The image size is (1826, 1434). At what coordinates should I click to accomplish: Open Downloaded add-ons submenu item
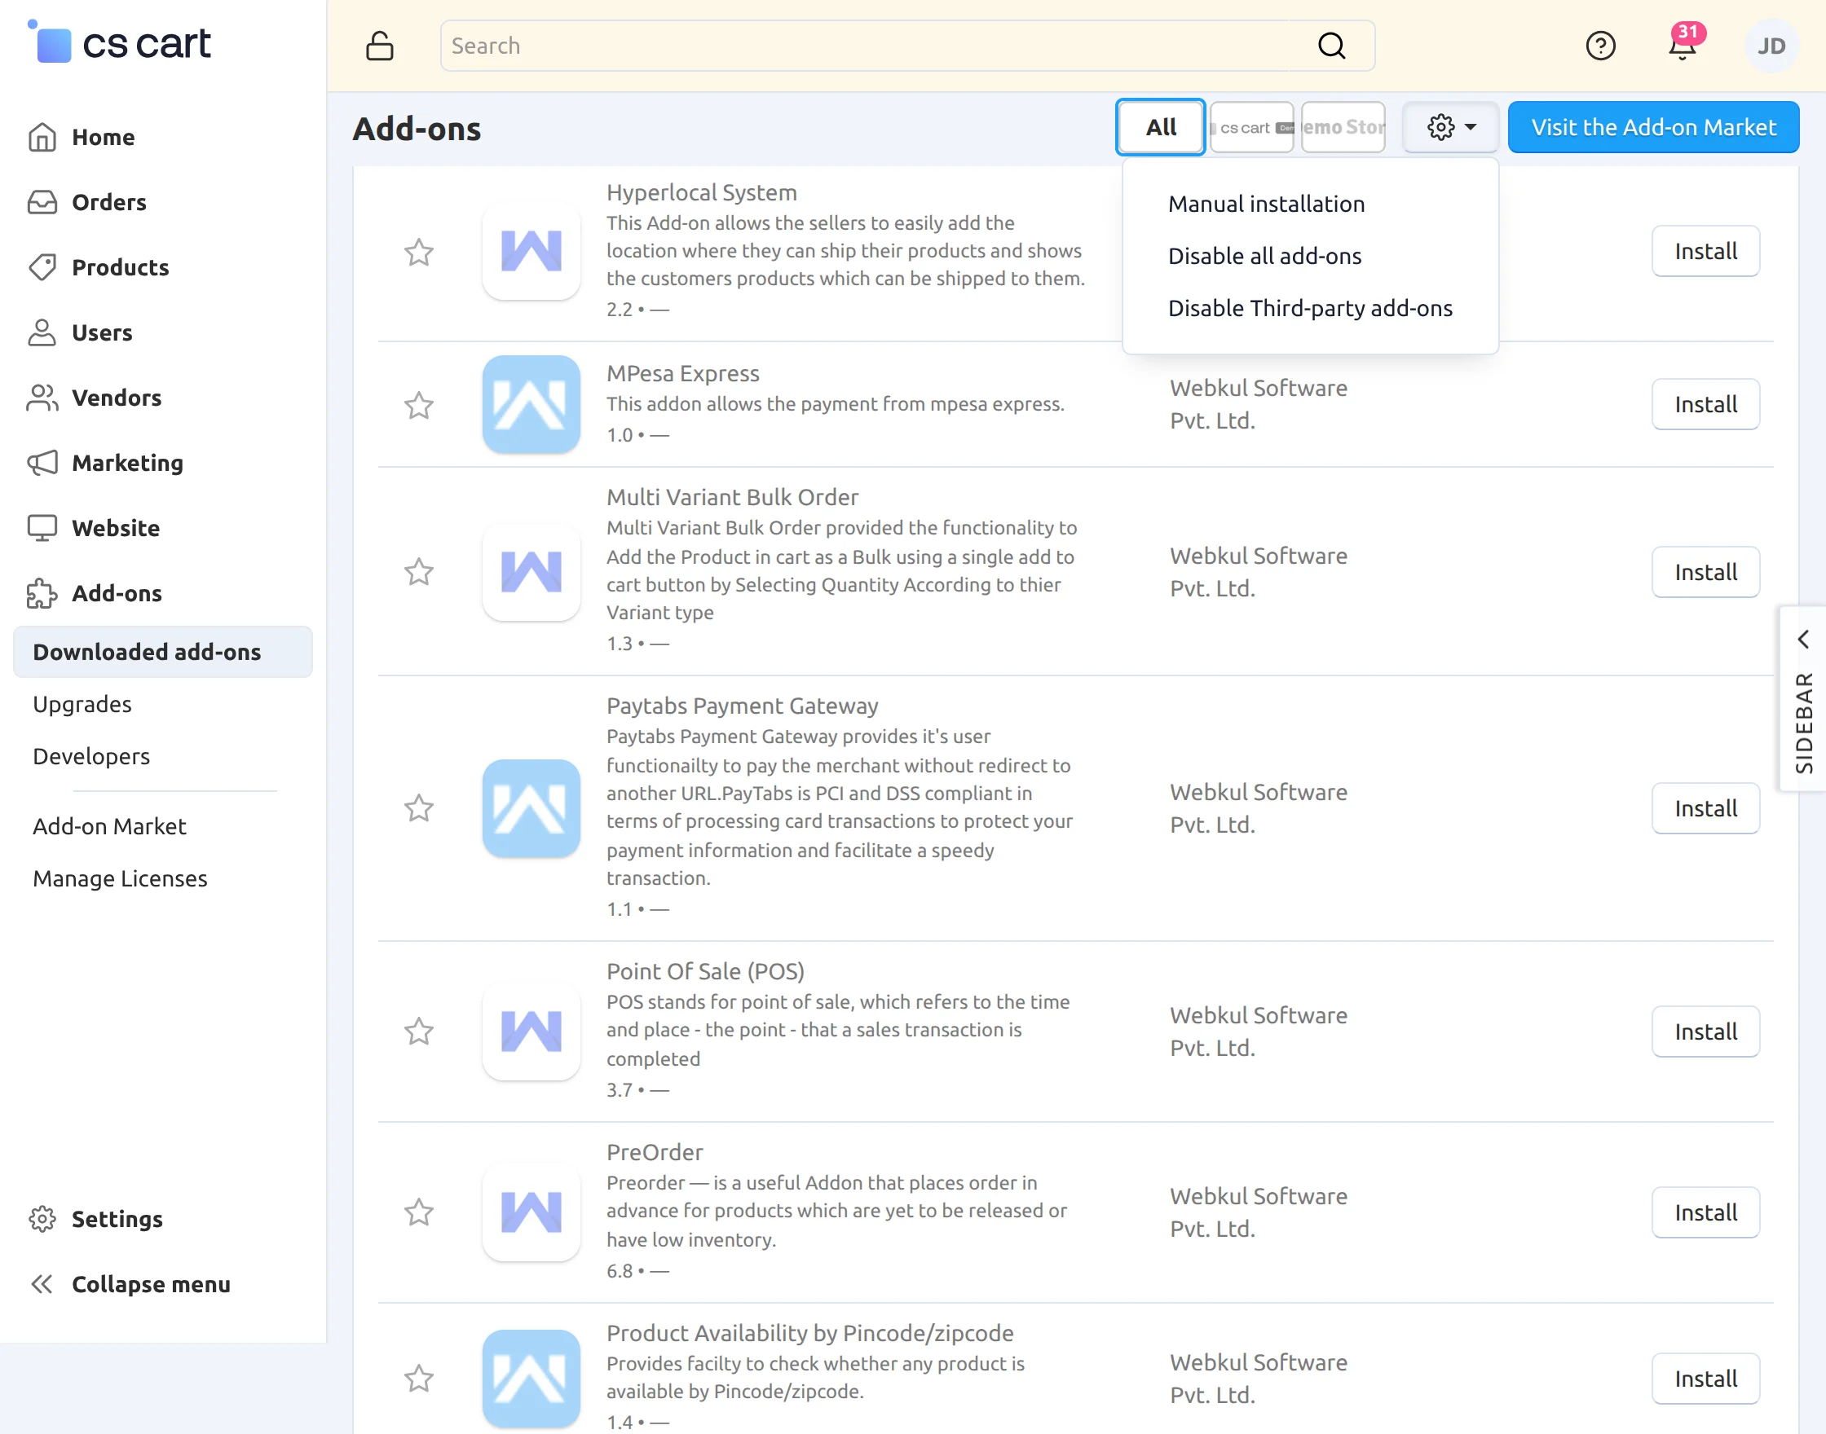point(163,652)
